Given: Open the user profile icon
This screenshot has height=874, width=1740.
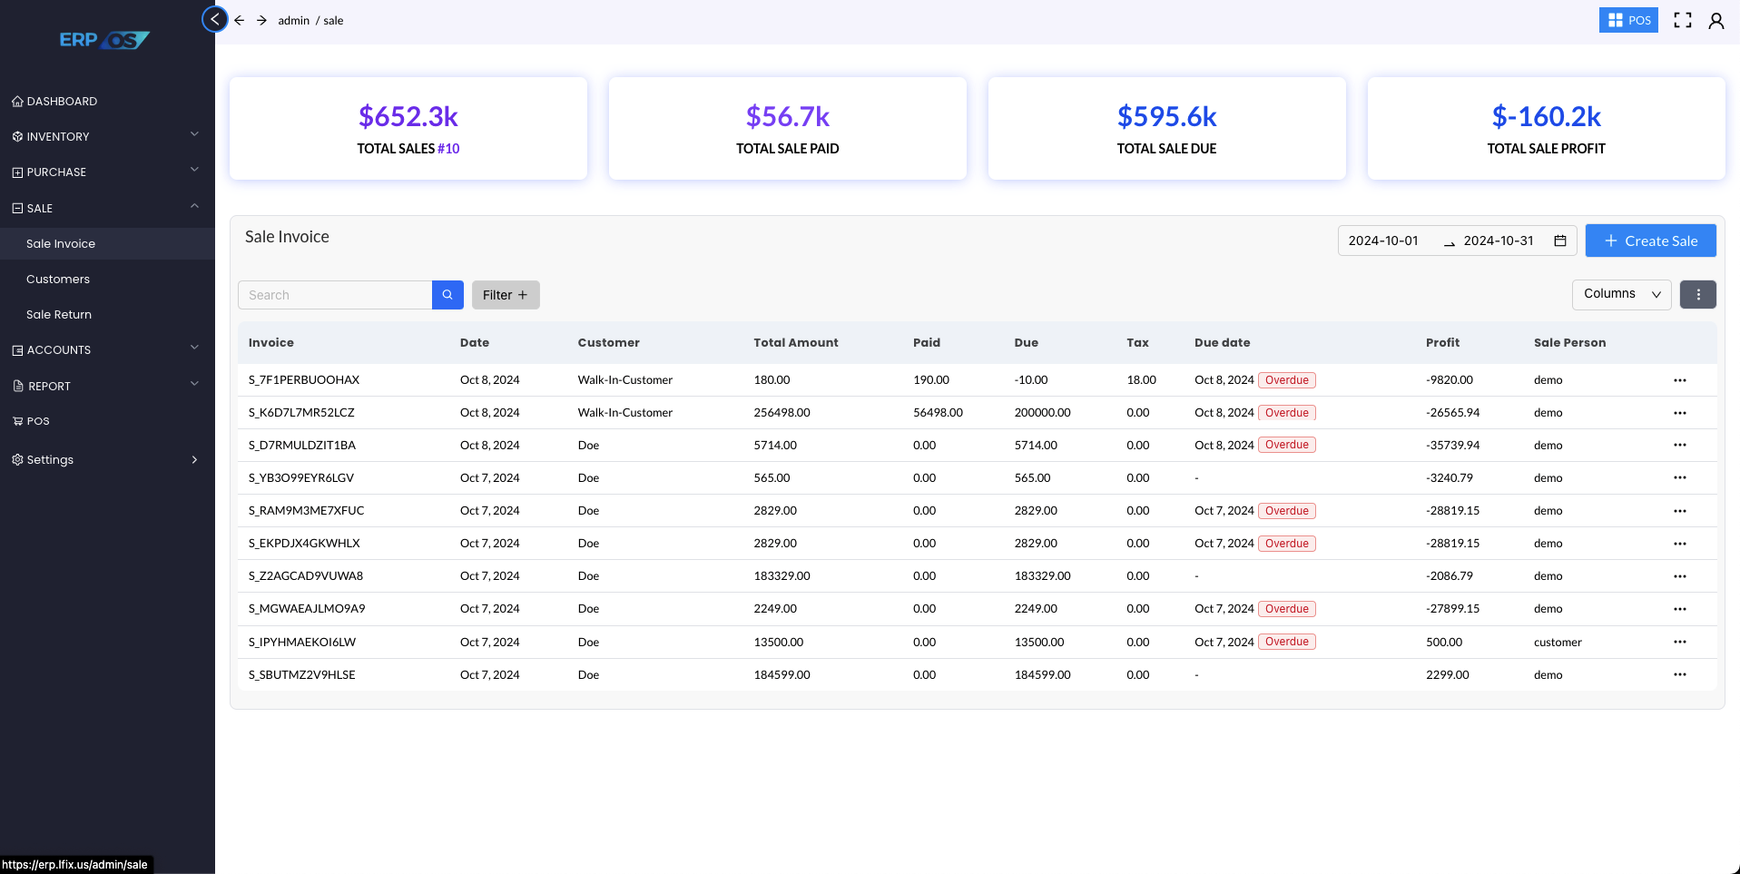Looking at the screenshot, I should (1715, 20).
